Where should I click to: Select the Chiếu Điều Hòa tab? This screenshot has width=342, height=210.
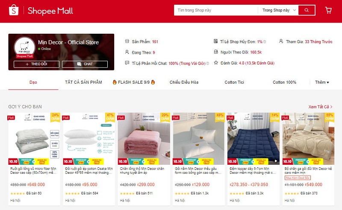(x=184, y=82)
